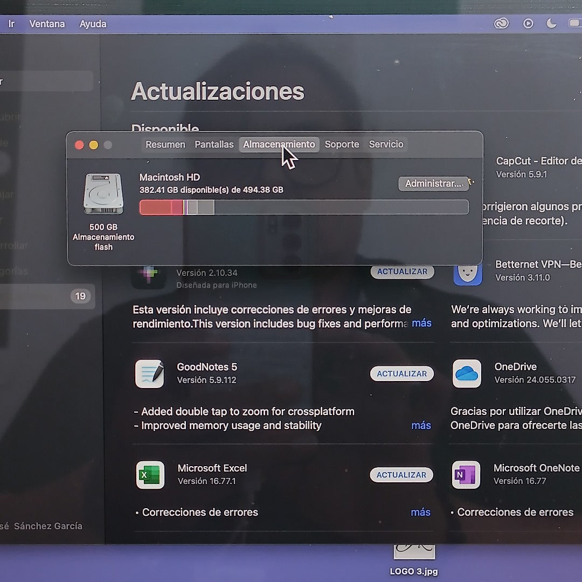Expand Excel release notes with más
The height and width of the screenshot is (582, 582).
[x=420, y=512]
